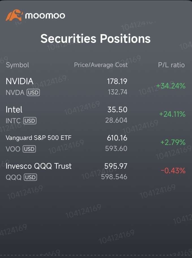The height and width of the screenshot is (258, 192).
Task: Click the USD currency badge beside QQQ
Action: [30, 177]
